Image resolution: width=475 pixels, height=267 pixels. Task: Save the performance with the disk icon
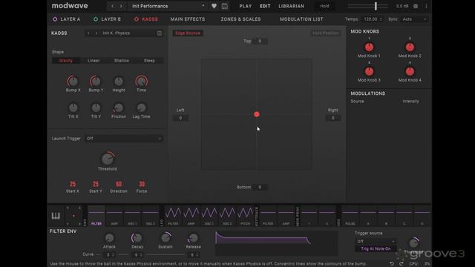click(x=224, y=6)
